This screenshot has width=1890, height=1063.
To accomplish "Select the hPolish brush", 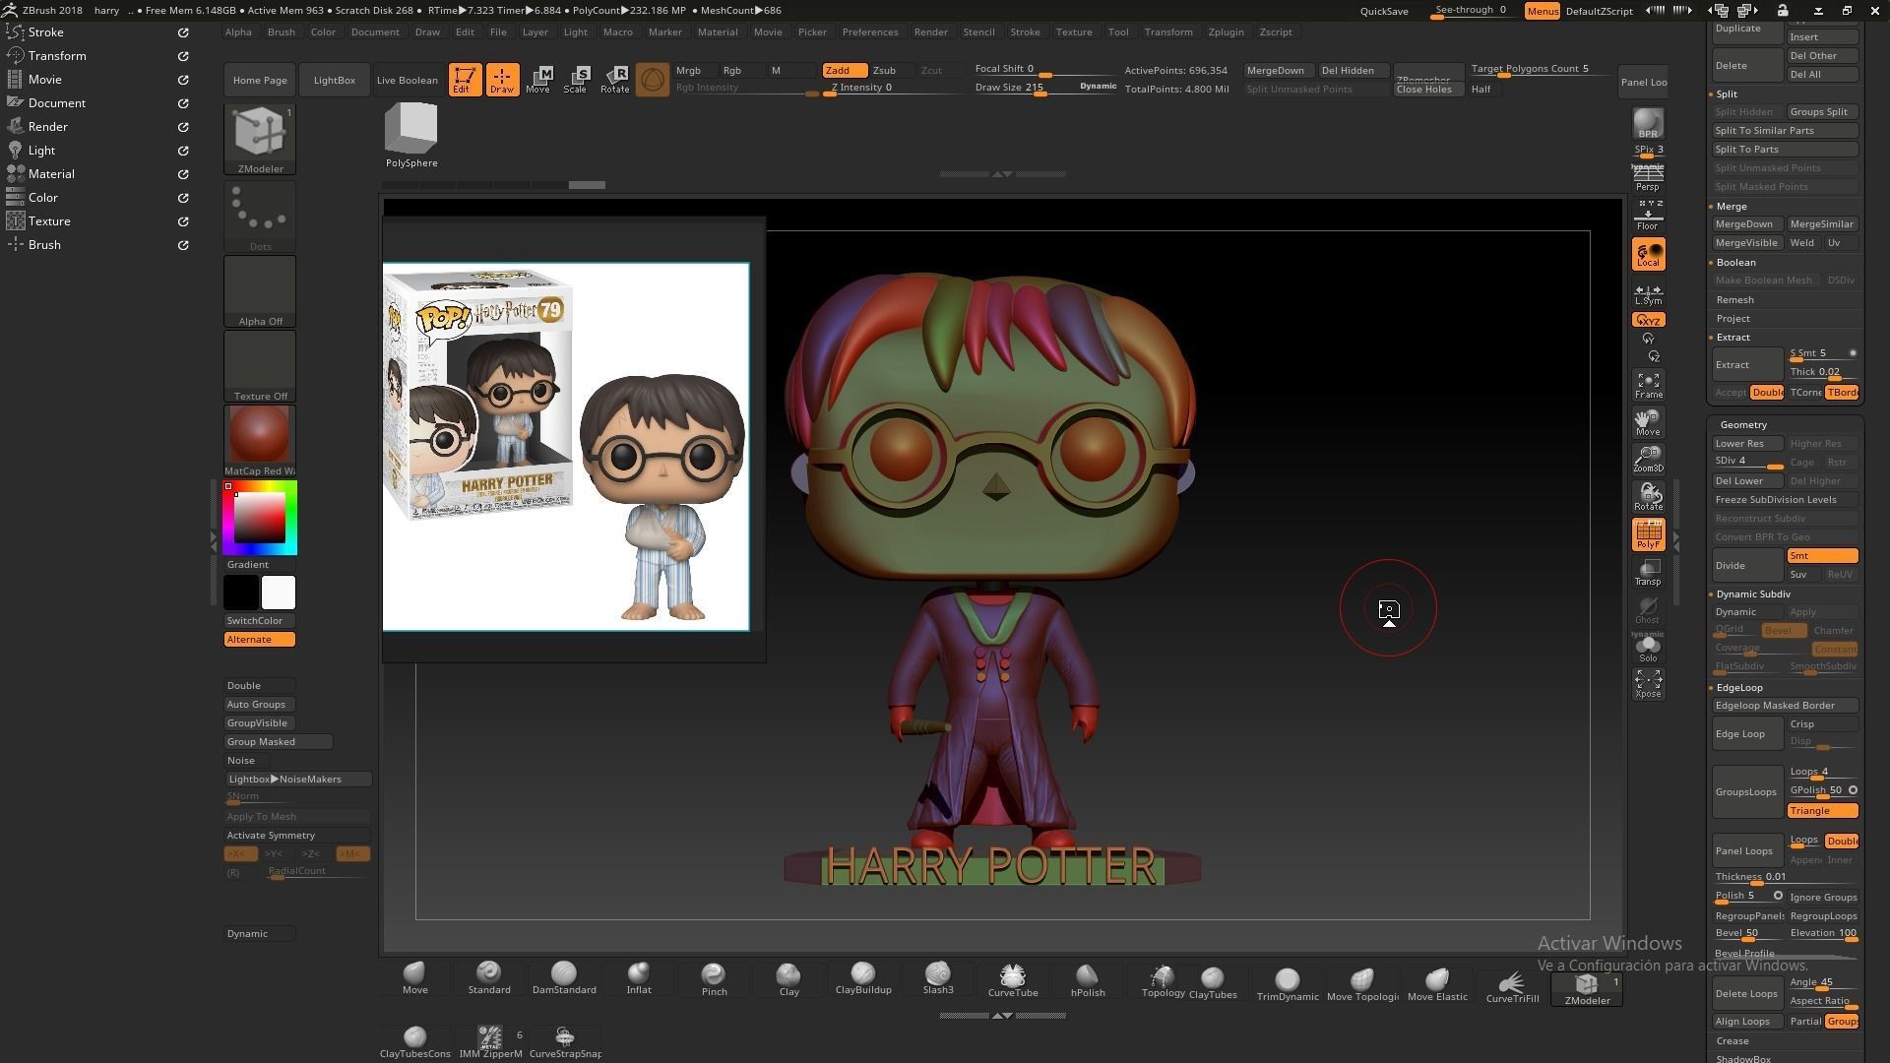I will pyautogui.click(x=1087, y=980).
